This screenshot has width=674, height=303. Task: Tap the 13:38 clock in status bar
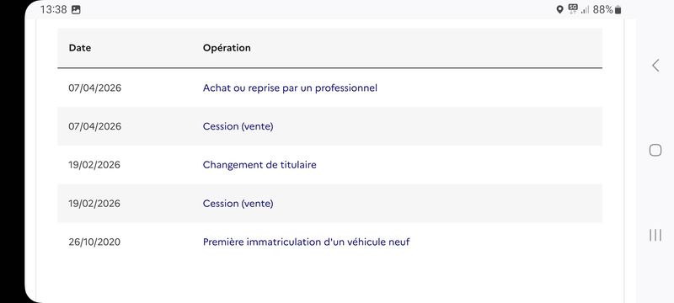(x=53, y=10)
